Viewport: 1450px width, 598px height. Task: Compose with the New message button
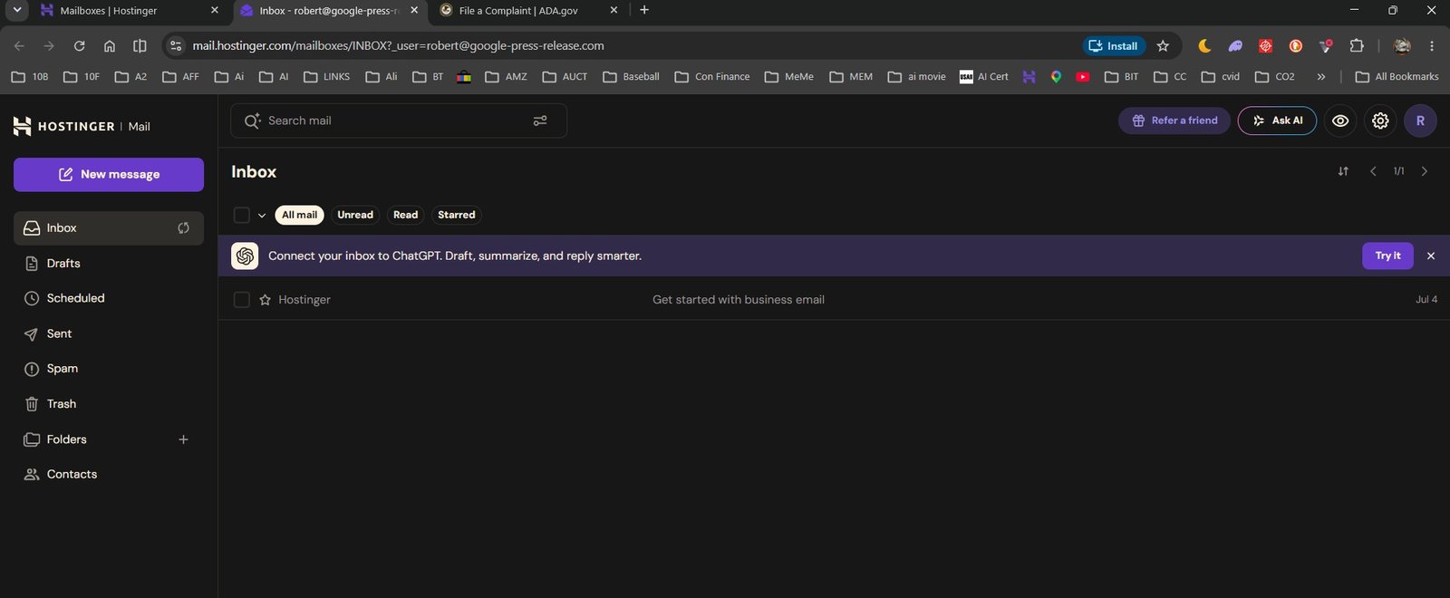[x=109, y=175]
